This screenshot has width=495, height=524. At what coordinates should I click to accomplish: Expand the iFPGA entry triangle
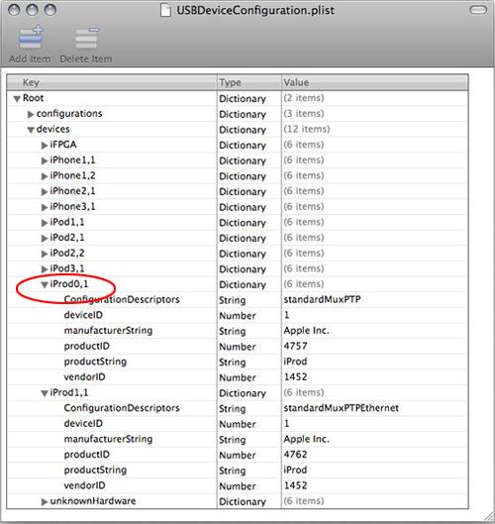[45, 146]
